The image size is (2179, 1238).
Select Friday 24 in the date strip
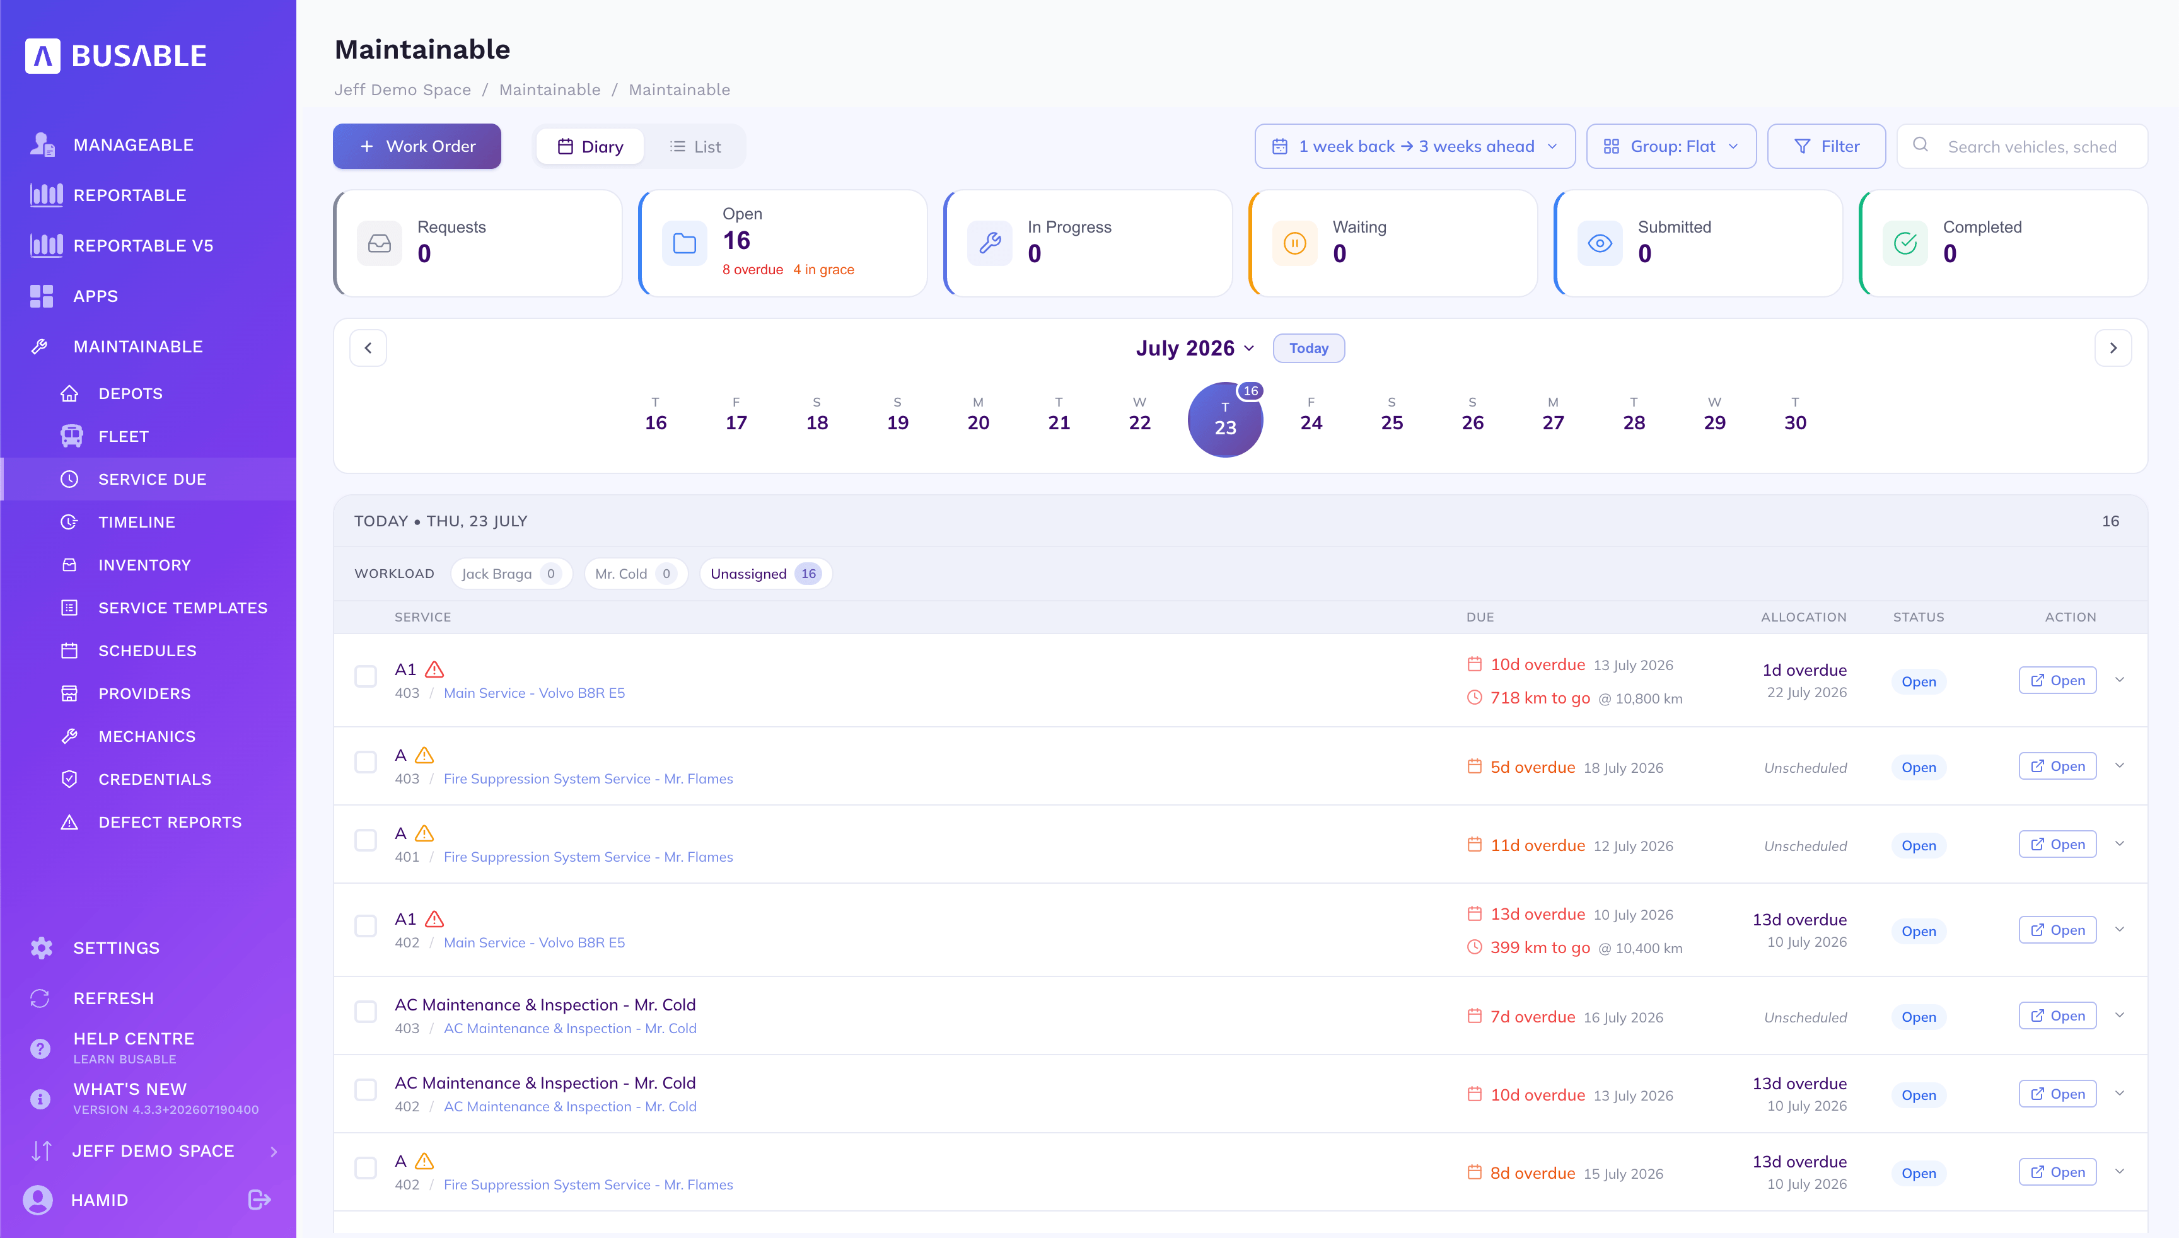pos(1311,415)
